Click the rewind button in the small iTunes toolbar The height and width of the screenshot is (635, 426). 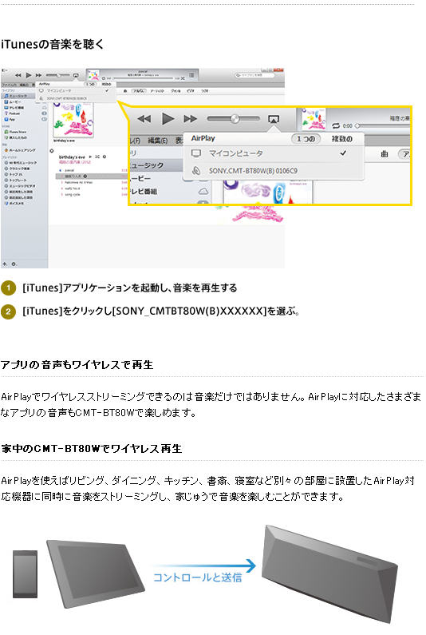point(18,75)
